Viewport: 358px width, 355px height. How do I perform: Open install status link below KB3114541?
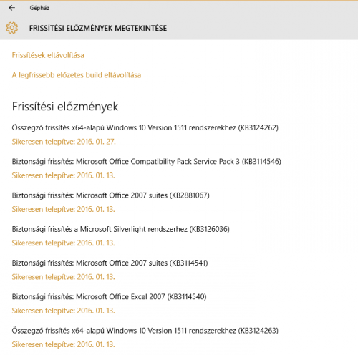(x=63, y=277)
